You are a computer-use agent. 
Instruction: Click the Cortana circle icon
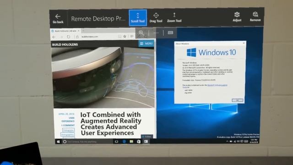click(65, 142)
